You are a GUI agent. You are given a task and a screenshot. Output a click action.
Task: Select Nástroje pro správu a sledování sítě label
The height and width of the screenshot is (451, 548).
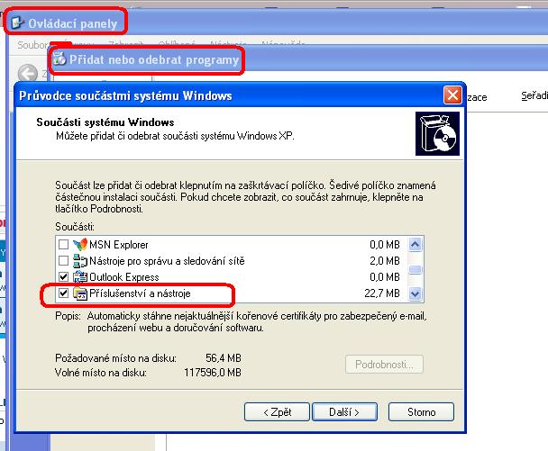click(x=167, y=261)
